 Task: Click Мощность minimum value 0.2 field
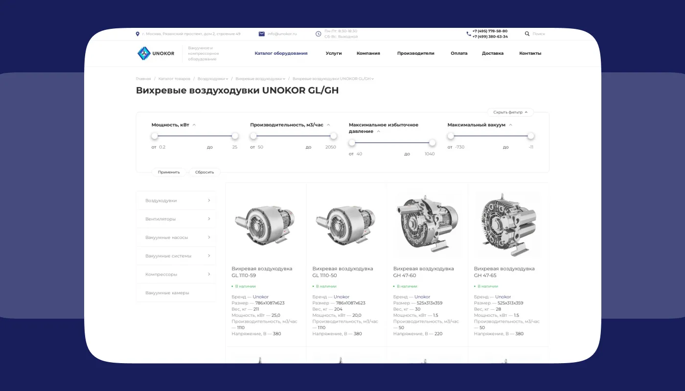pos(162,147)
